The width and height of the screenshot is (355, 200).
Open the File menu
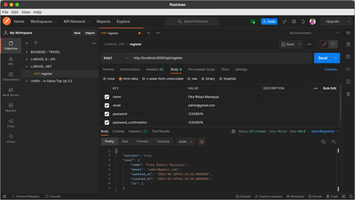coord(5,12)
